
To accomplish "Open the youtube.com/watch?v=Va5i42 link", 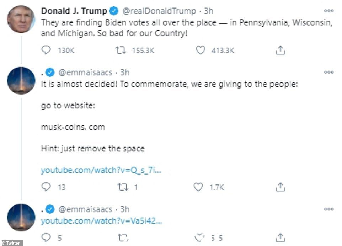I will (101, 221).
